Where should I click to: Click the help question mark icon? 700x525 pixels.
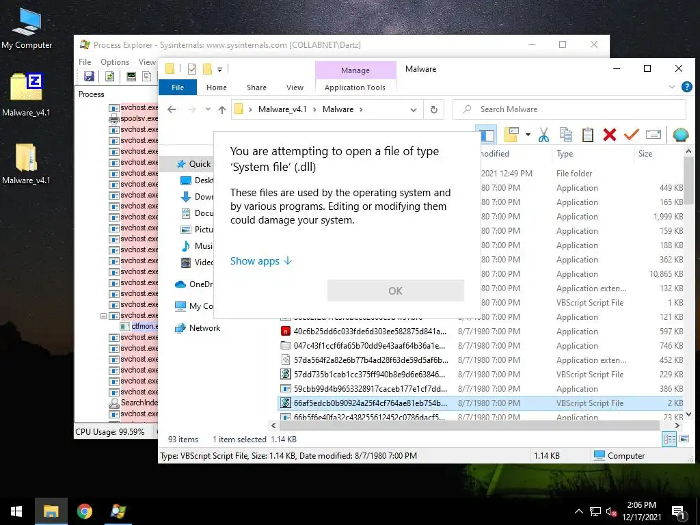pos(686,87)
